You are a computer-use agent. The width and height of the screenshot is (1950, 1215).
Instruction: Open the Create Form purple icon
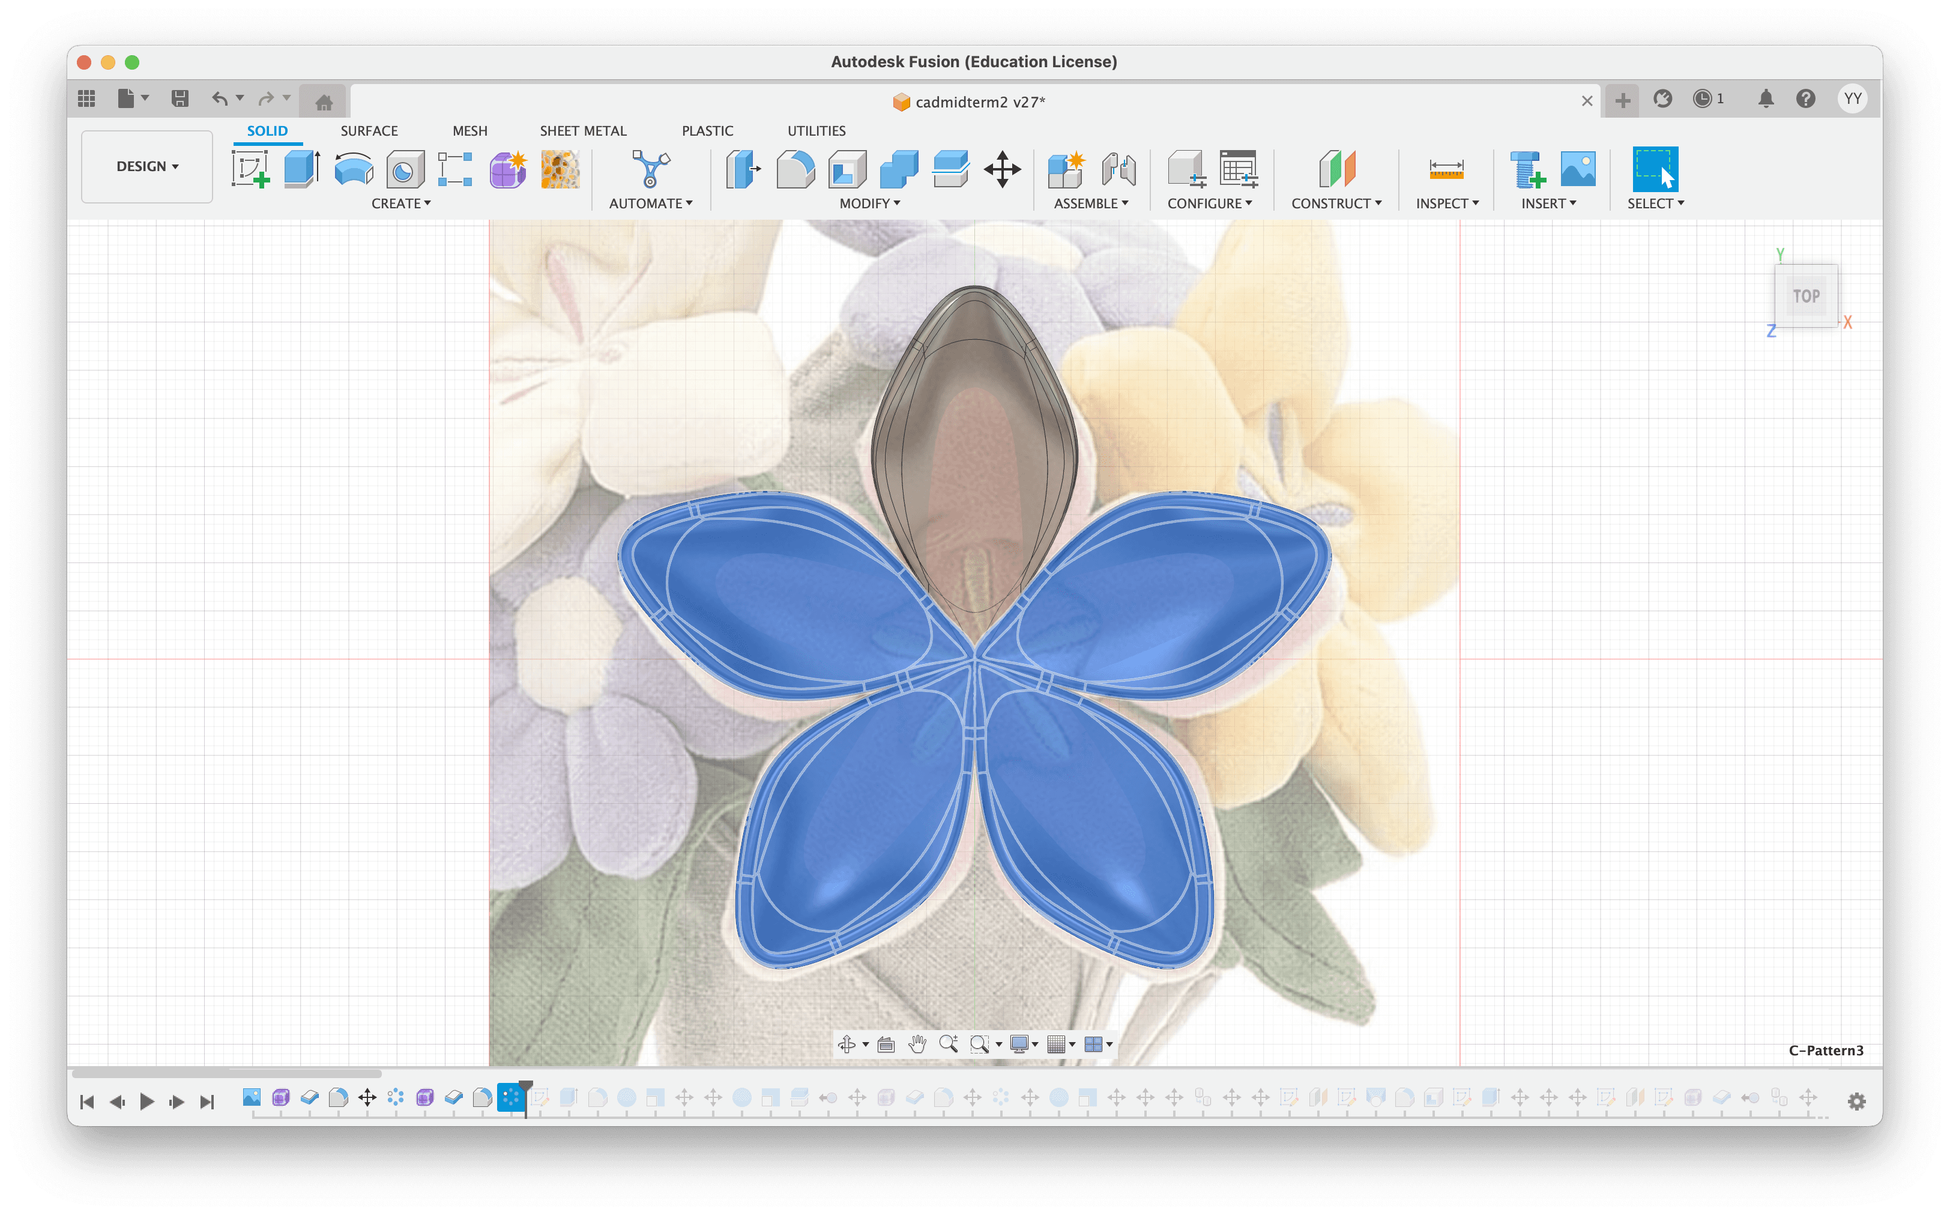(x=508, y=169)
